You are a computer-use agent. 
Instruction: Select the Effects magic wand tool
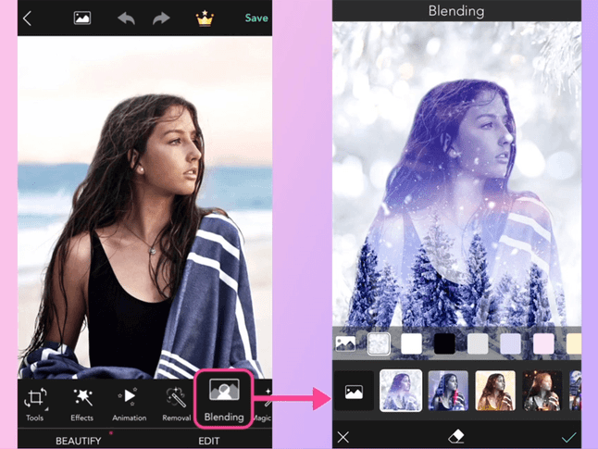tap(82, 404)
